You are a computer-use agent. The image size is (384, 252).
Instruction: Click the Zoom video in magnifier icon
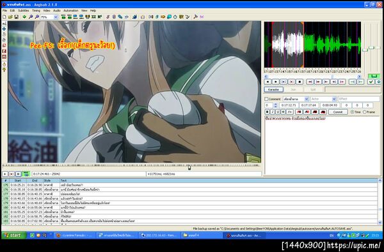pyautogui.click(x=31, y=17)
